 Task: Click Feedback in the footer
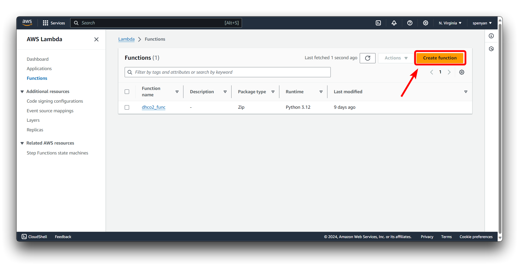pyautogui.click(x=63, y=237)
